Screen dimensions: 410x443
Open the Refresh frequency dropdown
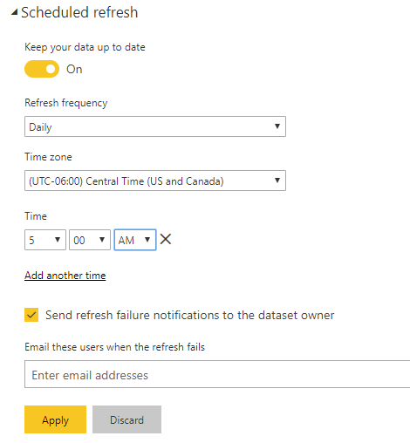(155, 126)
